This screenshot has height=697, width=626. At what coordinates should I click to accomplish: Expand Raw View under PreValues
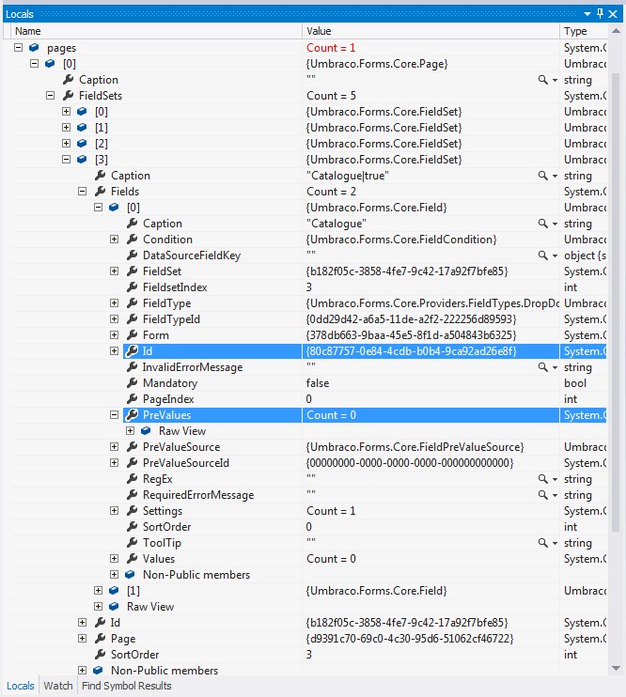(131, 431)
